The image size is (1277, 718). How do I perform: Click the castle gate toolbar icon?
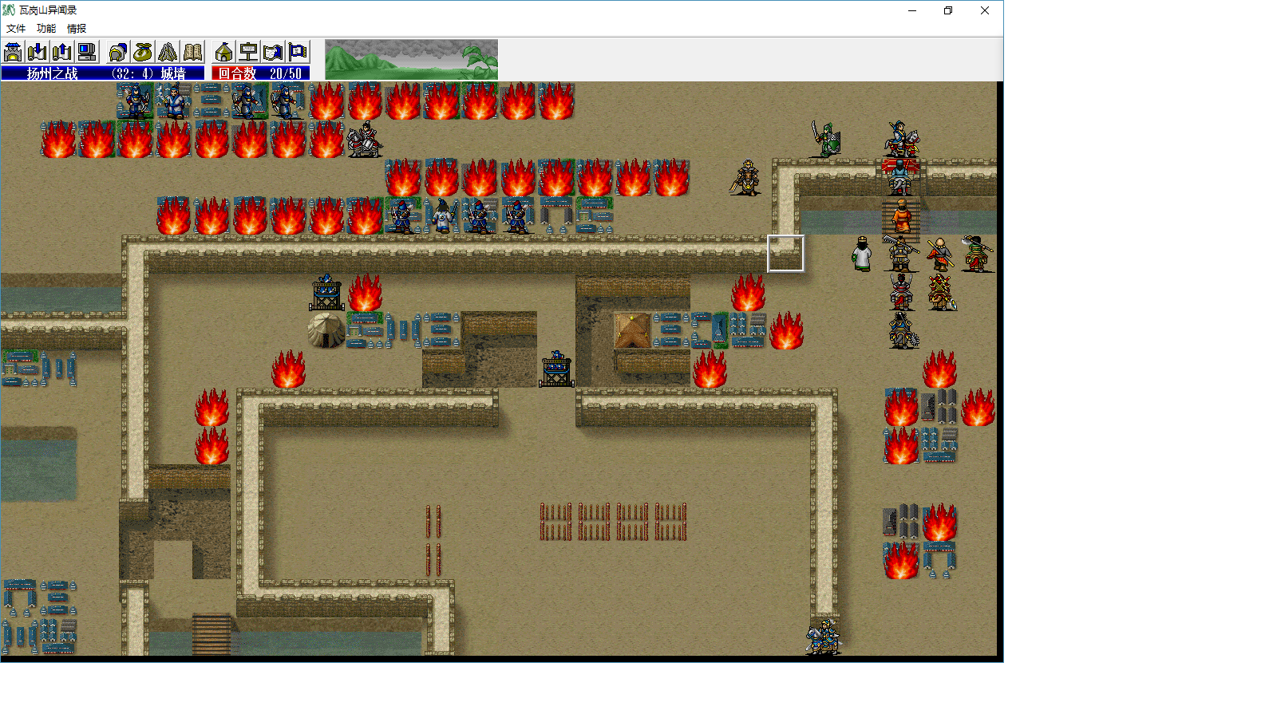point(13,52)
